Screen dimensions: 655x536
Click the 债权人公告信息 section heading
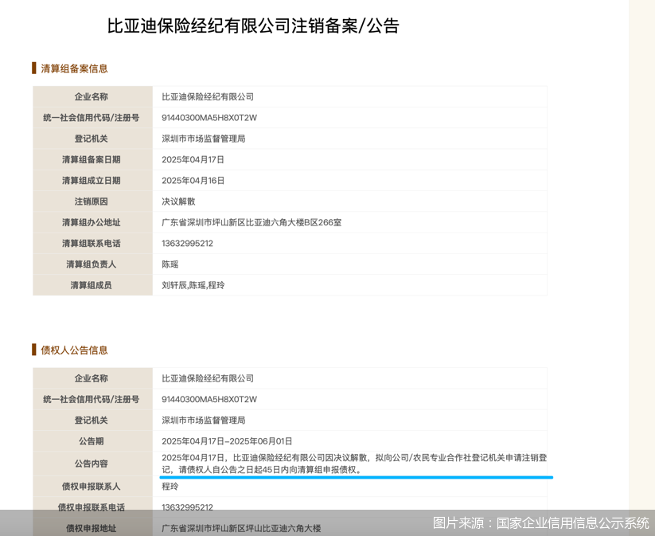[74, 350]
